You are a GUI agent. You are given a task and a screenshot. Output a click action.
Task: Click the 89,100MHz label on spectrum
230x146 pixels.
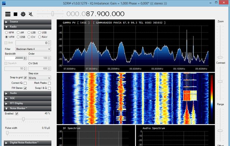point(179,69)
